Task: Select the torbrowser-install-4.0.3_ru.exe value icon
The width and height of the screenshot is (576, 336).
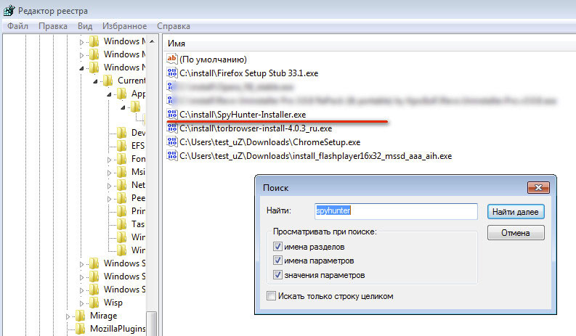Action: 172,128
